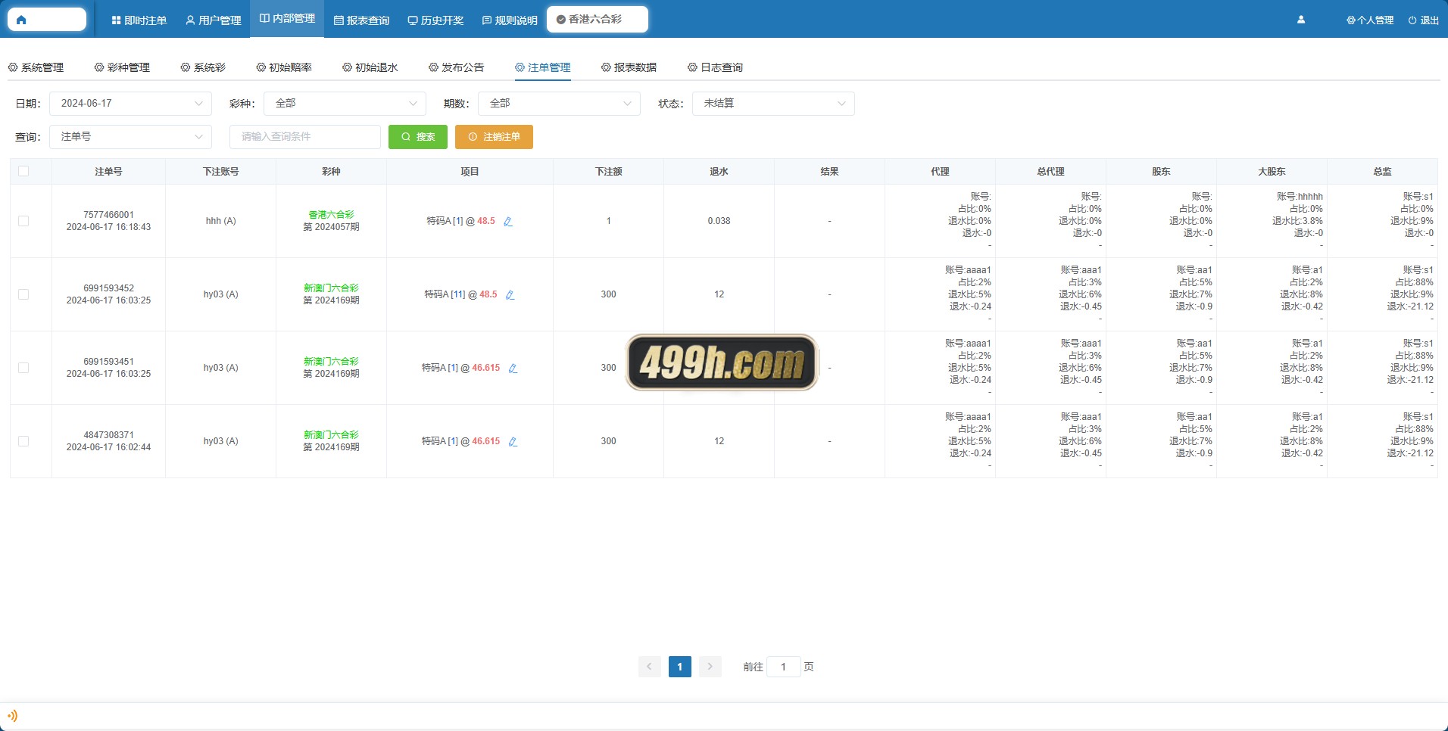The height and width of the screenshot is (731, 1448).
Task: Click the 香港六合彩 lottery selector
Action: coord(597,20)
